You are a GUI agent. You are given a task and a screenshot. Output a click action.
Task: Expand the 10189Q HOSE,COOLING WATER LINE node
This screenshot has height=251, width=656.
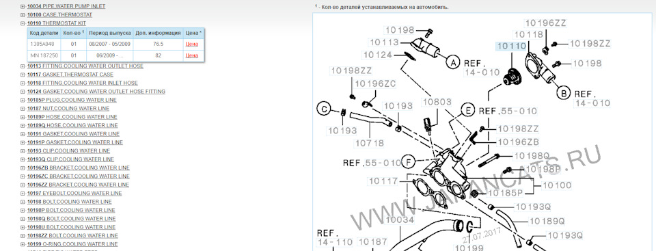pos(23,125)
